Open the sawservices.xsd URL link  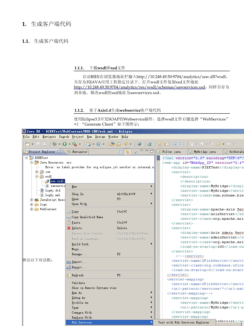pyautogui.click(x=139, y=87)
